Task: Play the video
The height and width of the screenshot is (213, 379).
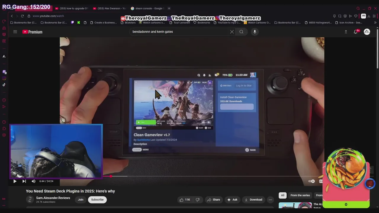Action: coord(15,181)
